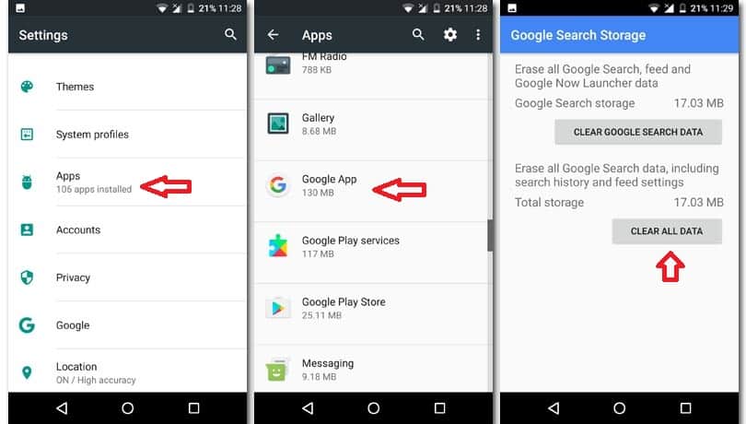Open the Accounts settings entry
This screenshot has width=746, height=424.
pos(127,230)
